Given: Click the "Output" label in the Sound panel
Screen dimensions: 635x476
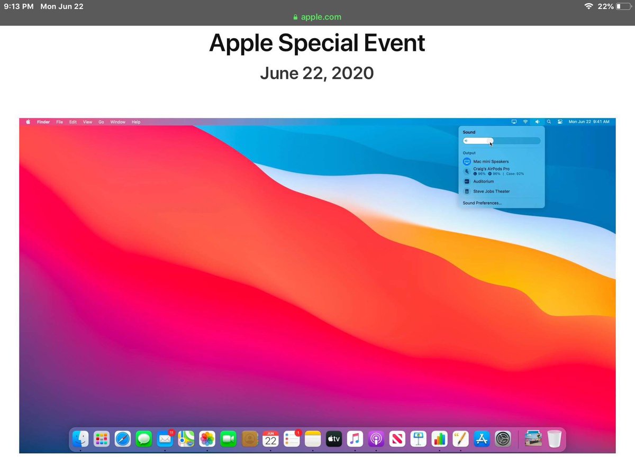Looking at the screenshot, I should pyautogui.click(x=469, y=153).
